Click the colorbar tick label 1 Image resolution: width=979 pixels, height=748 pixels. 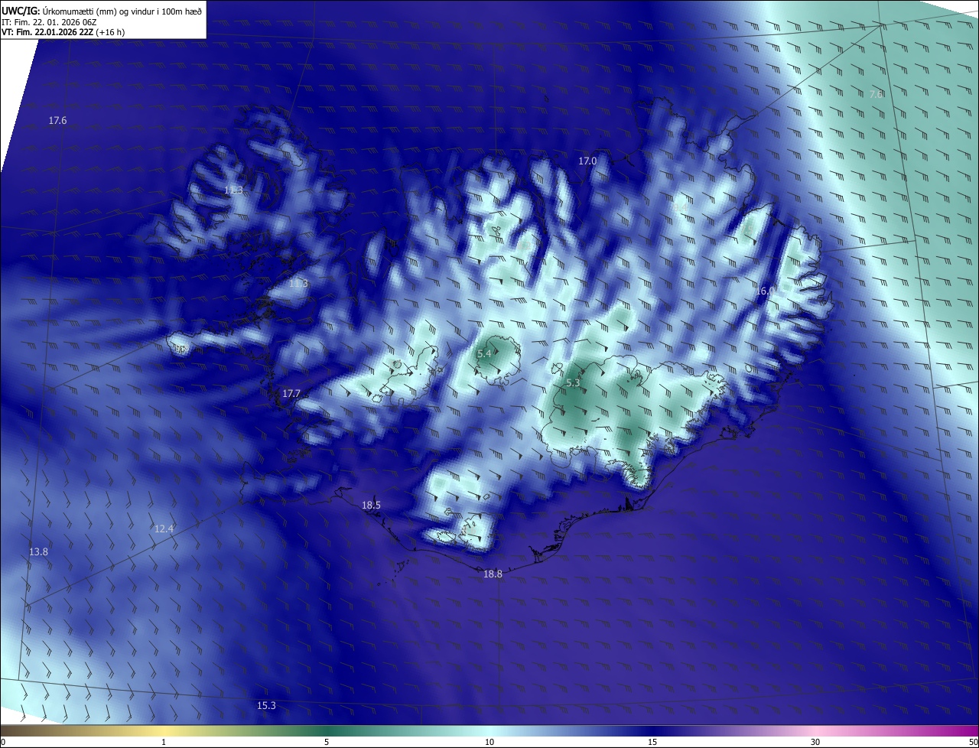click(x=164, y=742)
